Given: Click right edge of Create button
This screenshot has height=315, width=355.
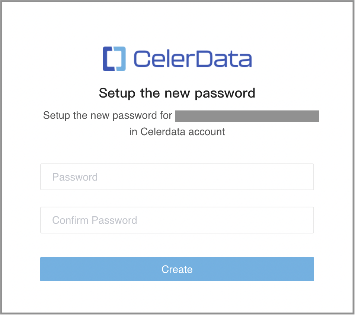Looking at the screenshot, I should (309, 269).
